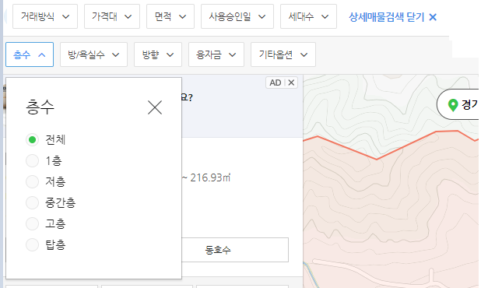495x288 pixels.
Task: Open the 세대수 filter dropdown
Action: click(308, 16)
